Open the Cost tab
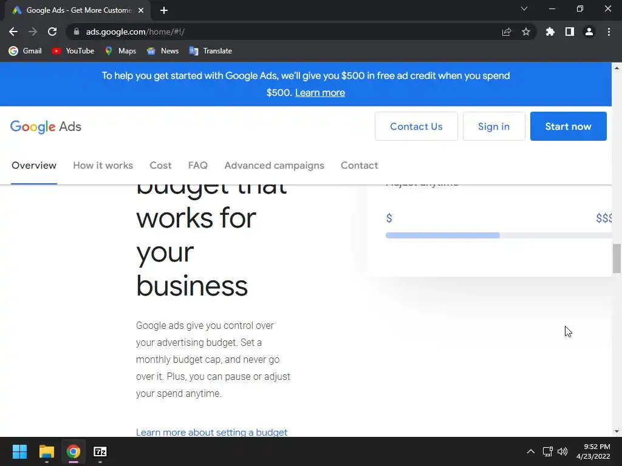Image resolution: width=622 pixels, height=466 pixels. [160, 166]
